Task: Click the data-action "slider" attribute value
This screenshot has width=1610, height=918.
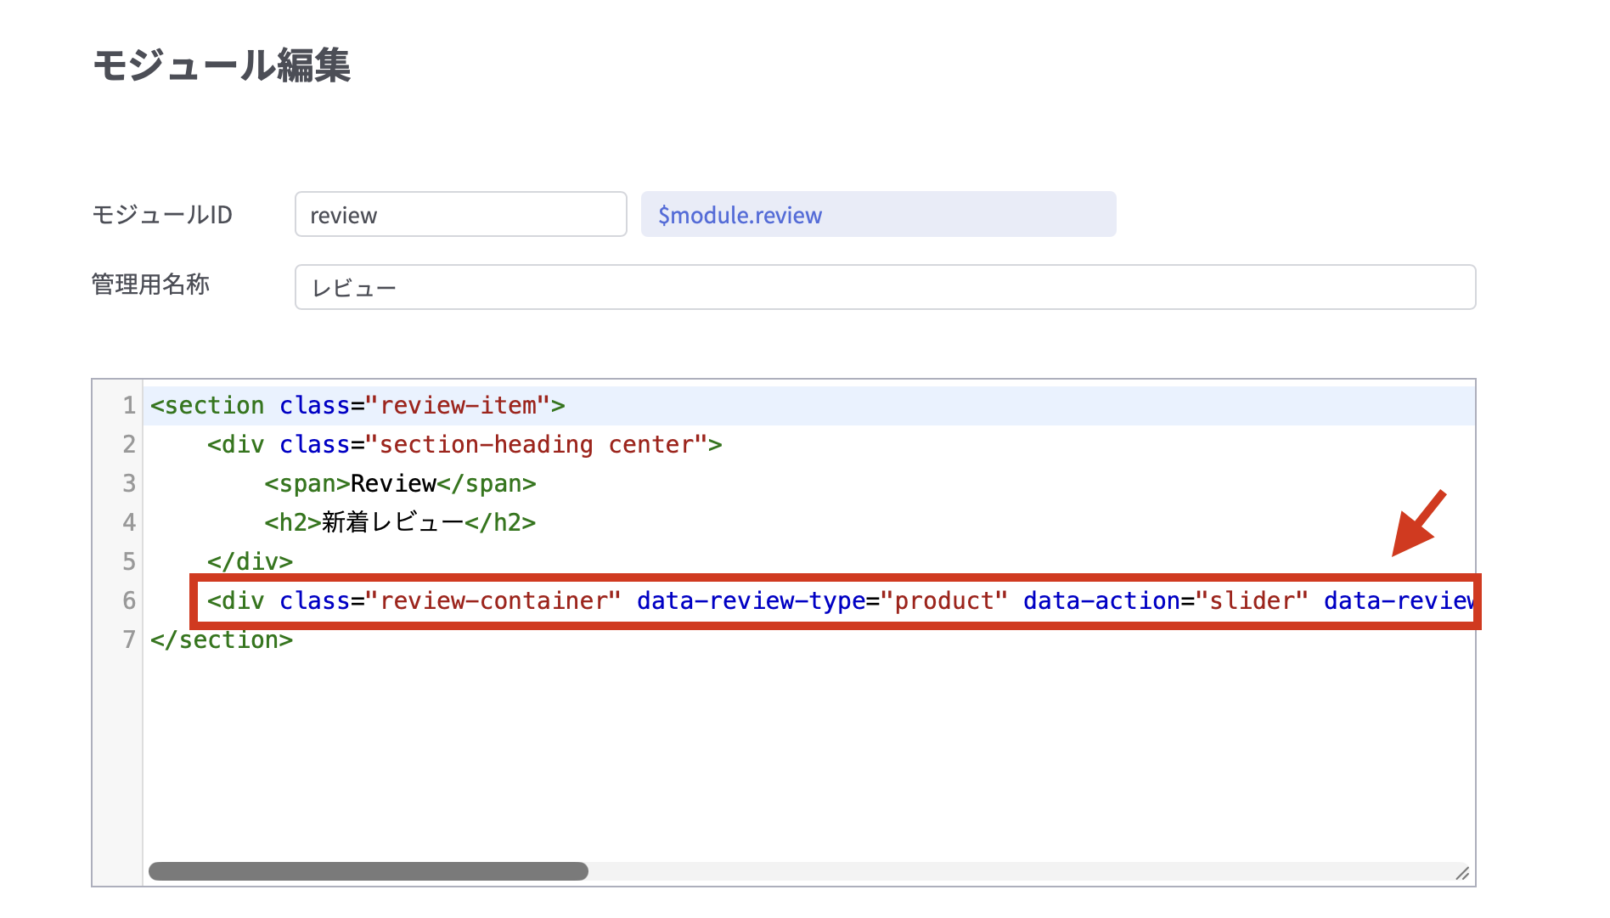Action: pyautogui.click(x=1251, y=601)
